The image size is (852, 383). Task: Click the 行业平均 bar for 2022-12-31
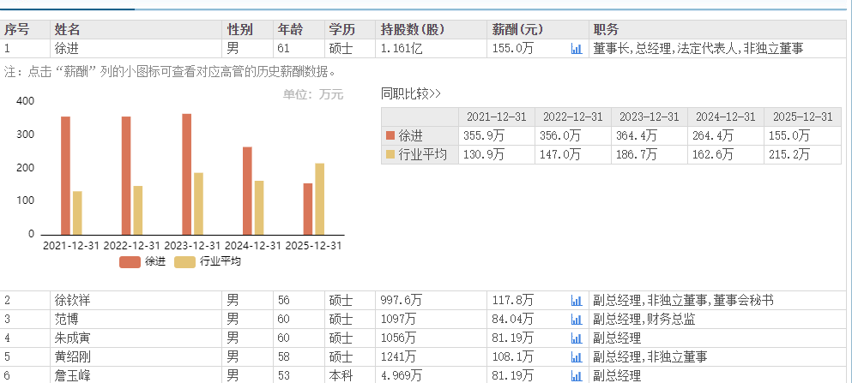pyautogui.click(x=138, y=210)
